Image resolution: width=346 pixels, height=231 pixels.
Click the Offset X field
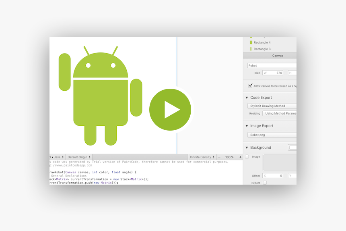(273, 176)
